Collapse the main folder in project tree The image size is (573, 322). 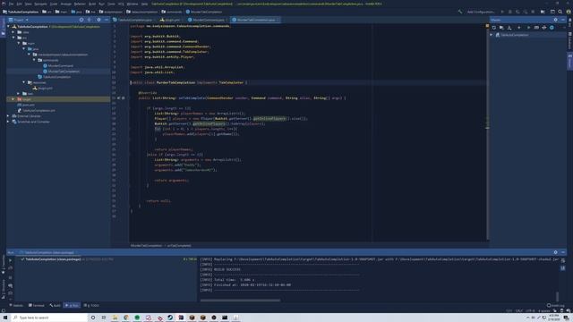pyautogui.click(x=19, y=43)
